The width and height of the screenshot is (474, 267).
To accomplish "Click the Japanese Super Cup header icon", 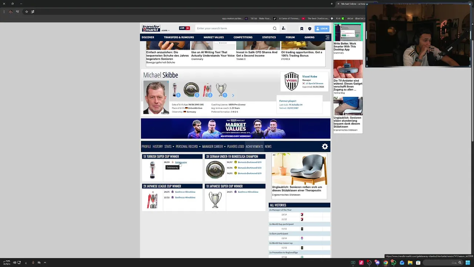I will click(221, 90).
